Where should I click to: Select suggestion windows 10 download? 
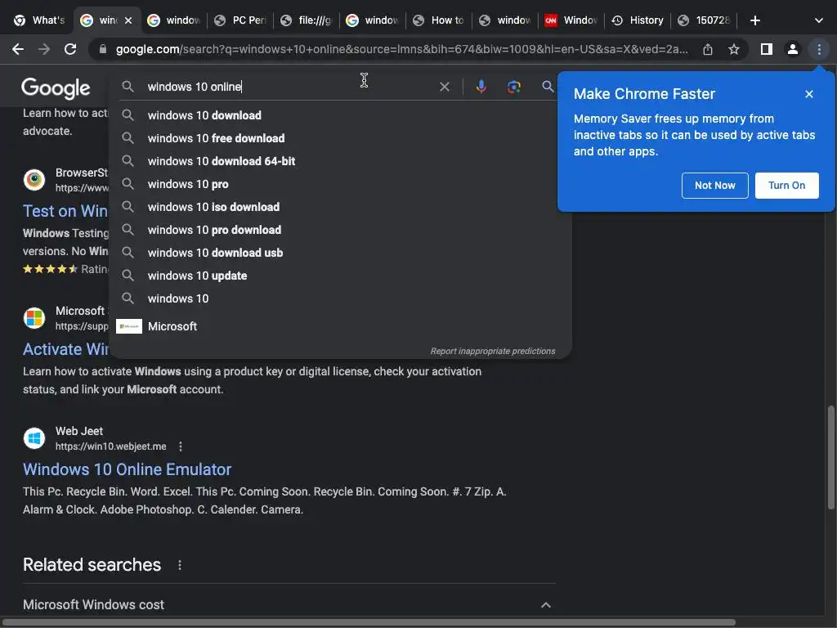(341, 115)
